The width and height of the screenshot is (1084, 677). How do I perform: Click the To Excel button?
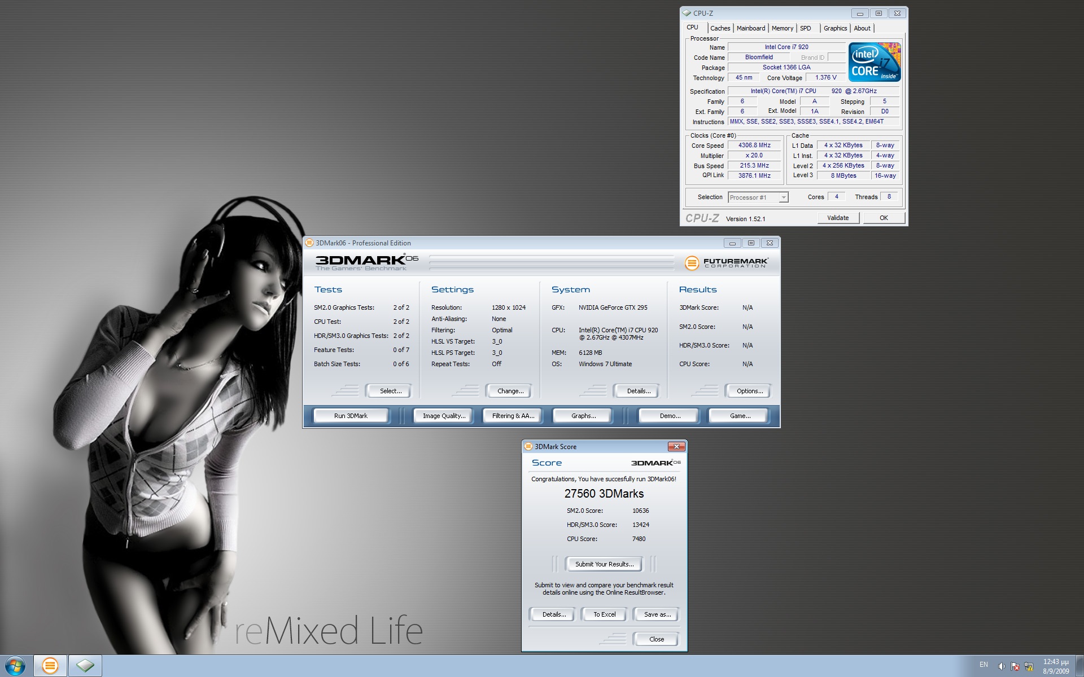(604, 614)
